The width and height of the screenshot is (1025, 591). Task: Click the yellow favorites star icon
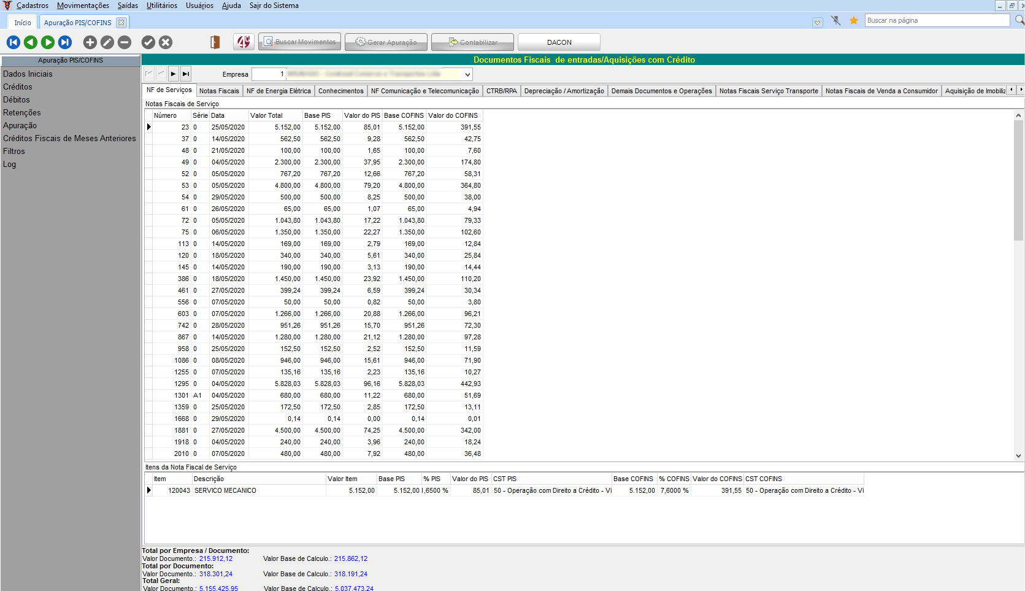click(x=854, y=21)
